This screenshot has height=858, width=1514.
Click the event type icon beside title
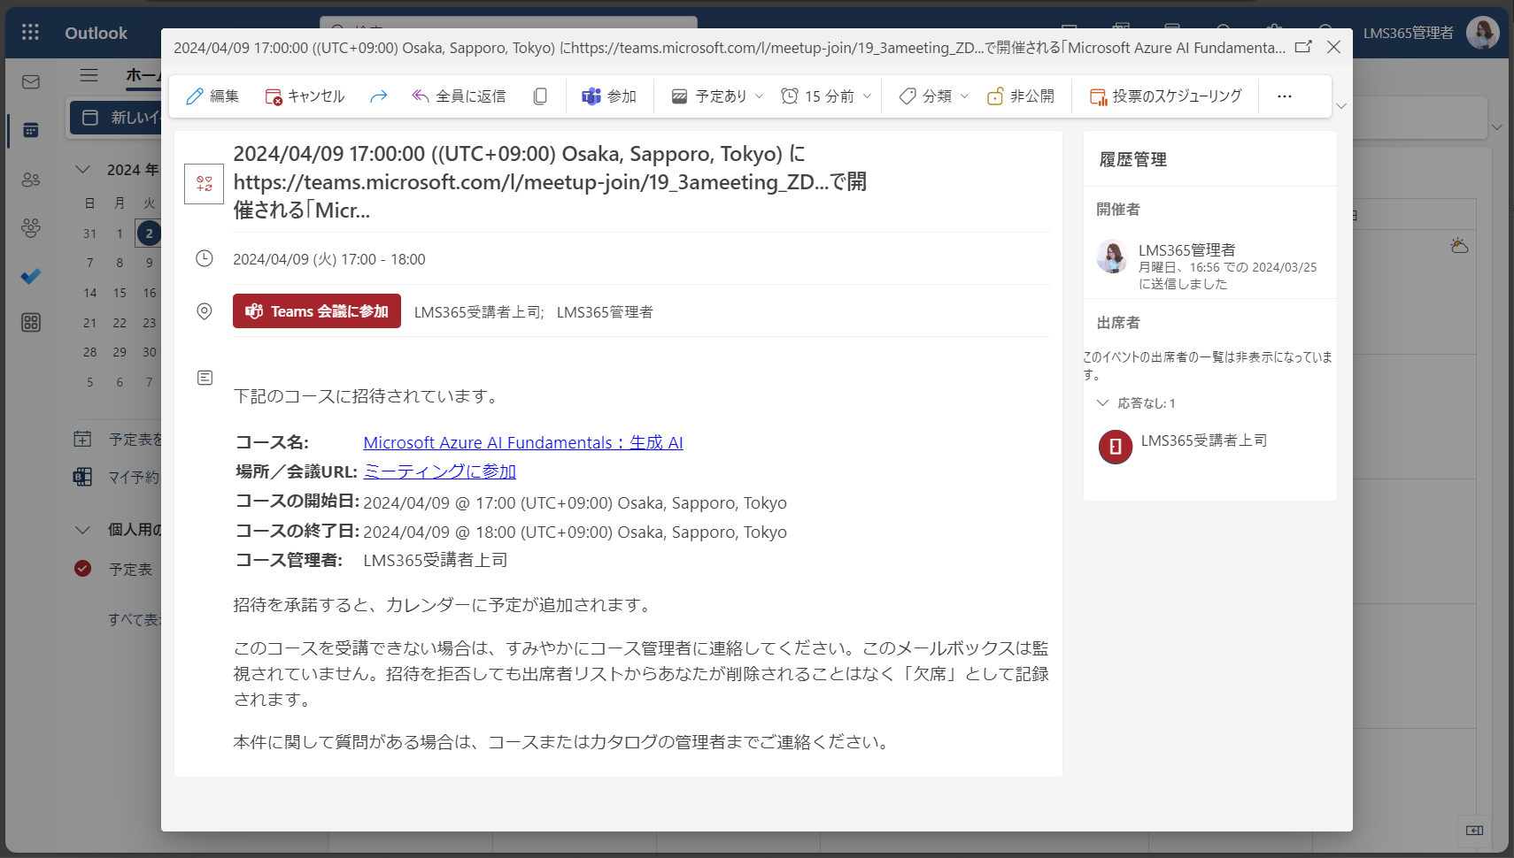[204, 184]
